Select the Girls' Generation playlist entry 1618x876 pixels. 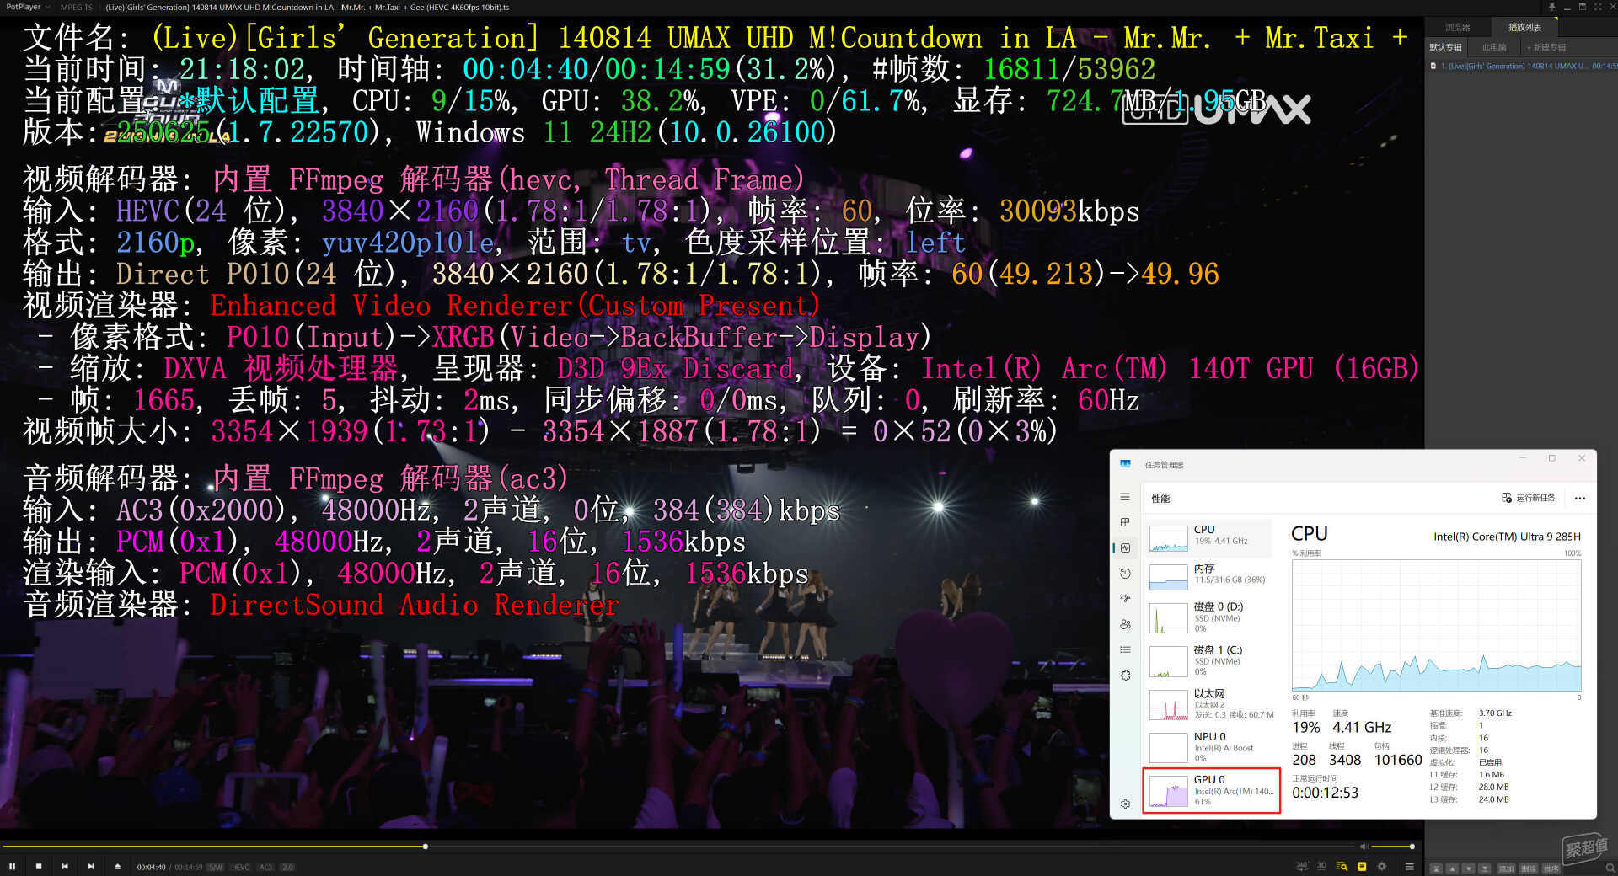(1522, 66)
